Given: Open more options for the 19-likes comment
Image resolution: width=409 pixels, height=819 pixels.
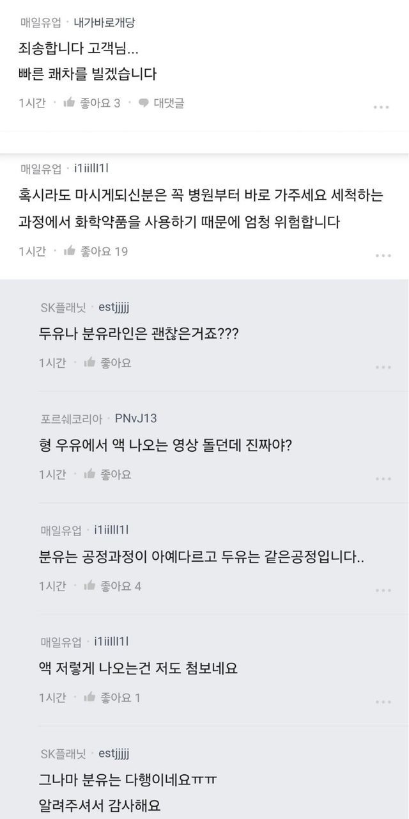Looking at the screenshot, I should pyautogui.click(x=383, y=255).
